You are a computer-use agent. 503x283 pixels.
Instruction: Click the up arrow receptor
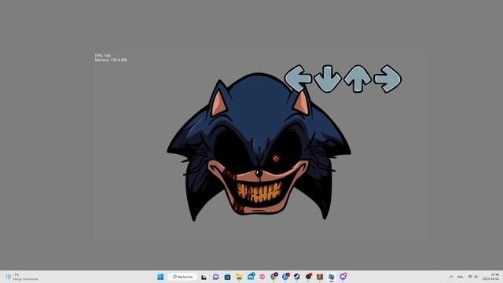(358, 79)
